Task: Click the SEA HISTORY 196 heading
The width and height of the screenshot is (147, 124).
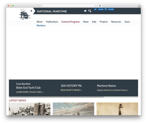Action: point(71,86)
